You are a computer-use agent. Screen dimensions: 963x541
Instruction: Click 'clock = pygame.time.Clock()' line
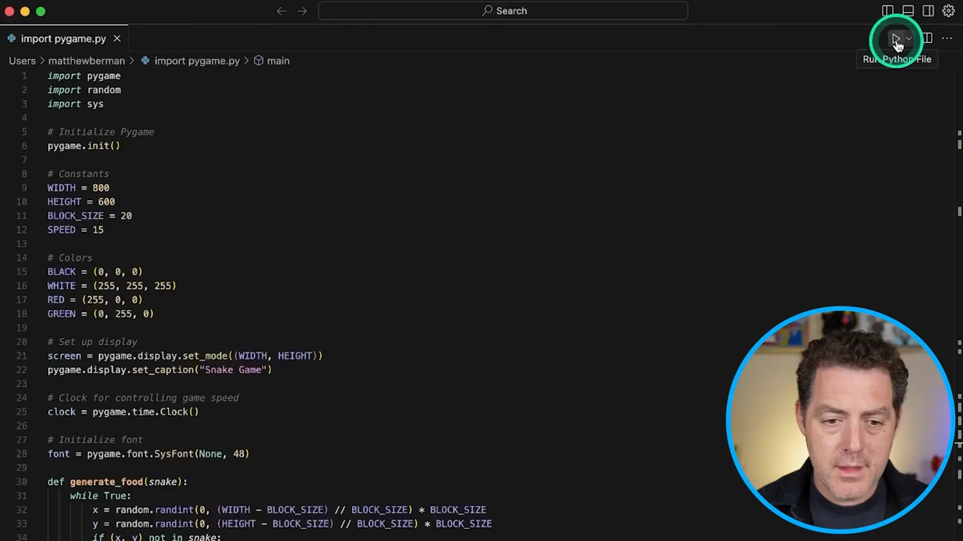(123, 412)
